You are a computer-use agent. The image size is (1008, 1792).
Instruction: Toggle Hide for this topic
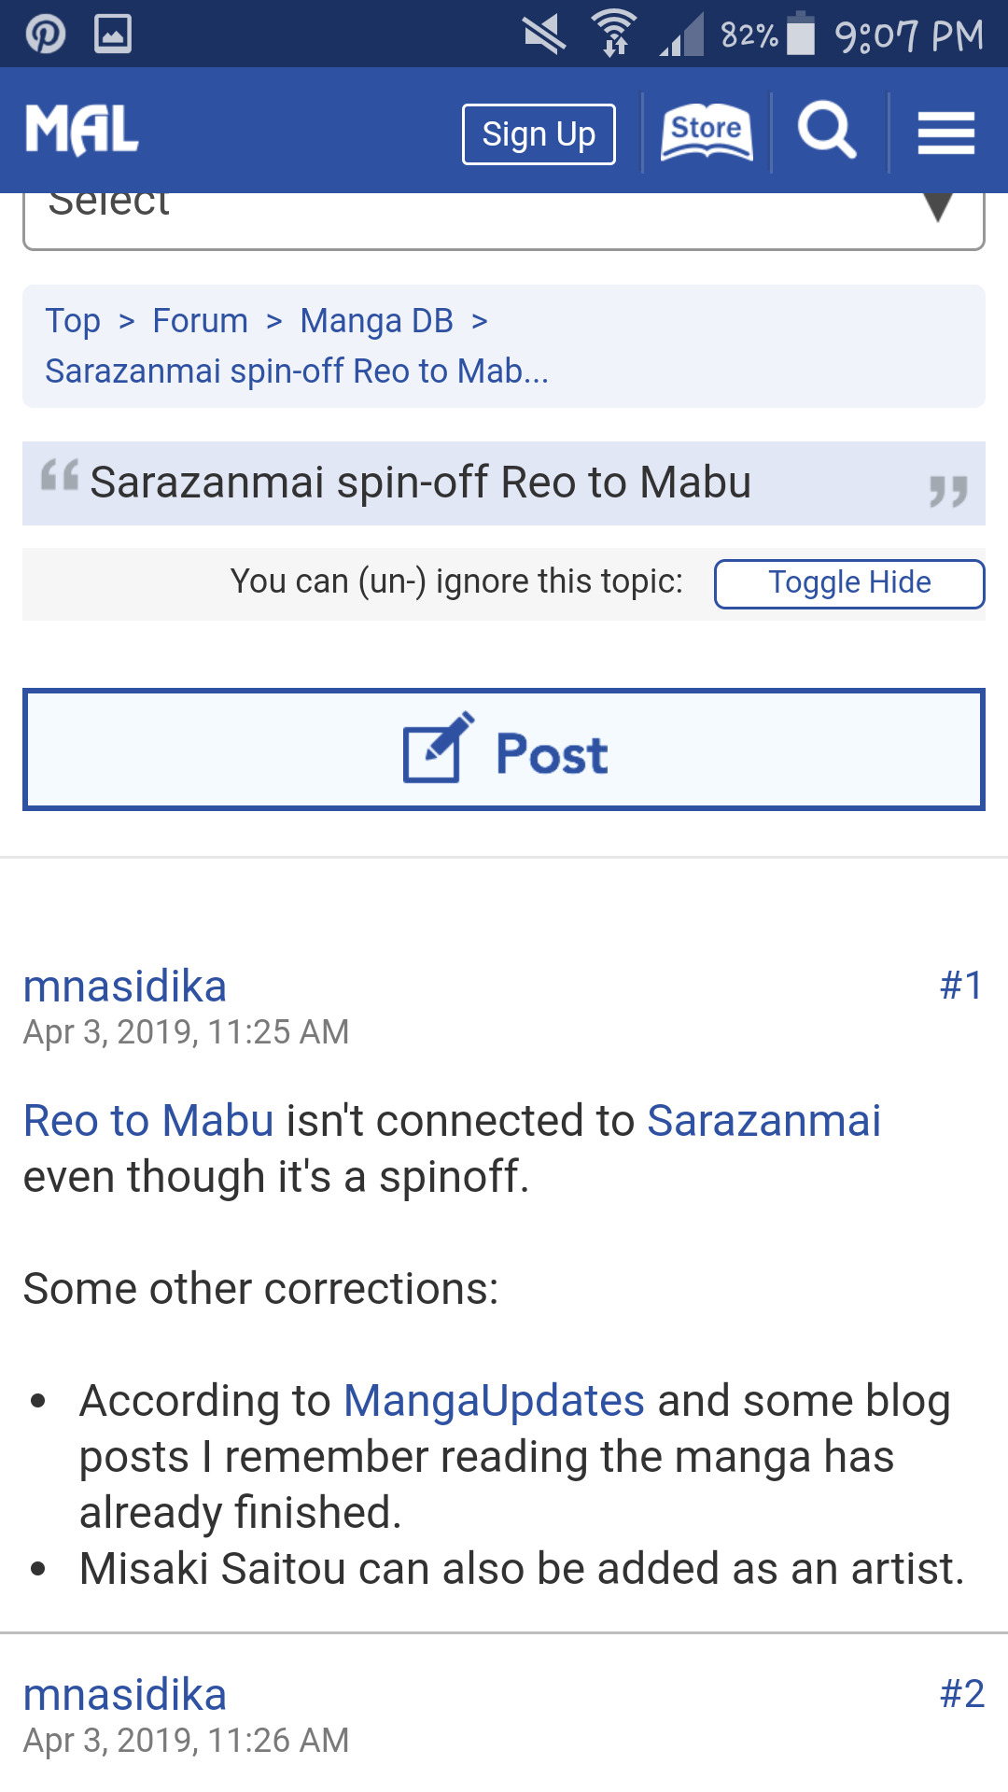tap(848, 583)
